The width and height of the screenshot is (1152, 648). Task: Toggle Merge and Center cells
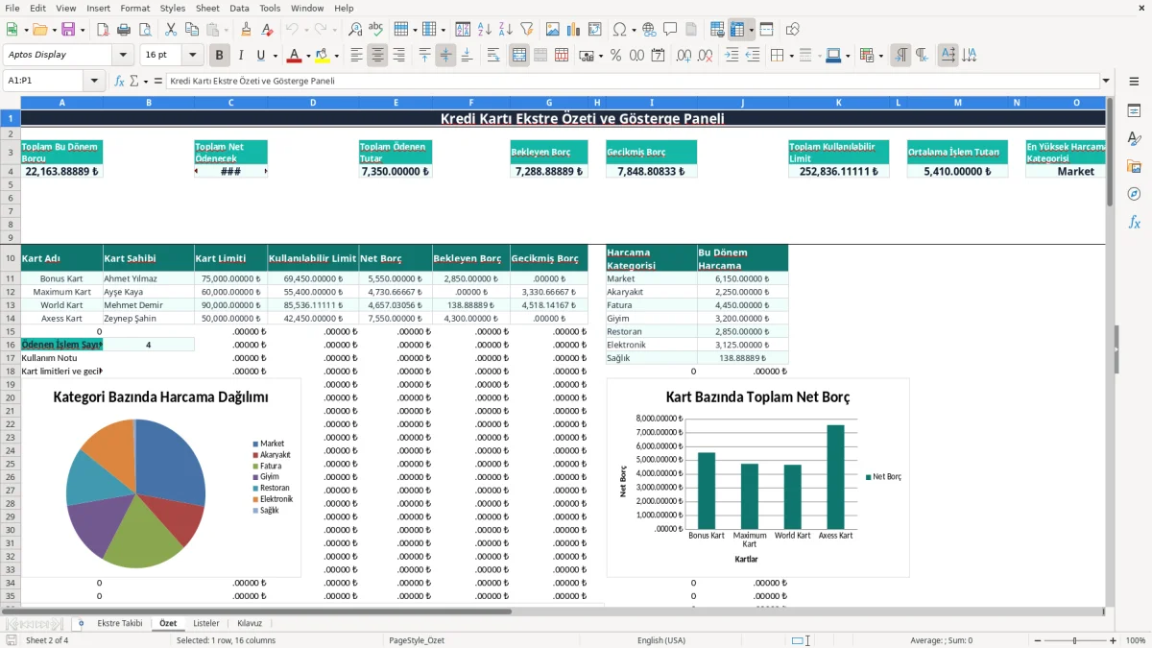(519, 56)
